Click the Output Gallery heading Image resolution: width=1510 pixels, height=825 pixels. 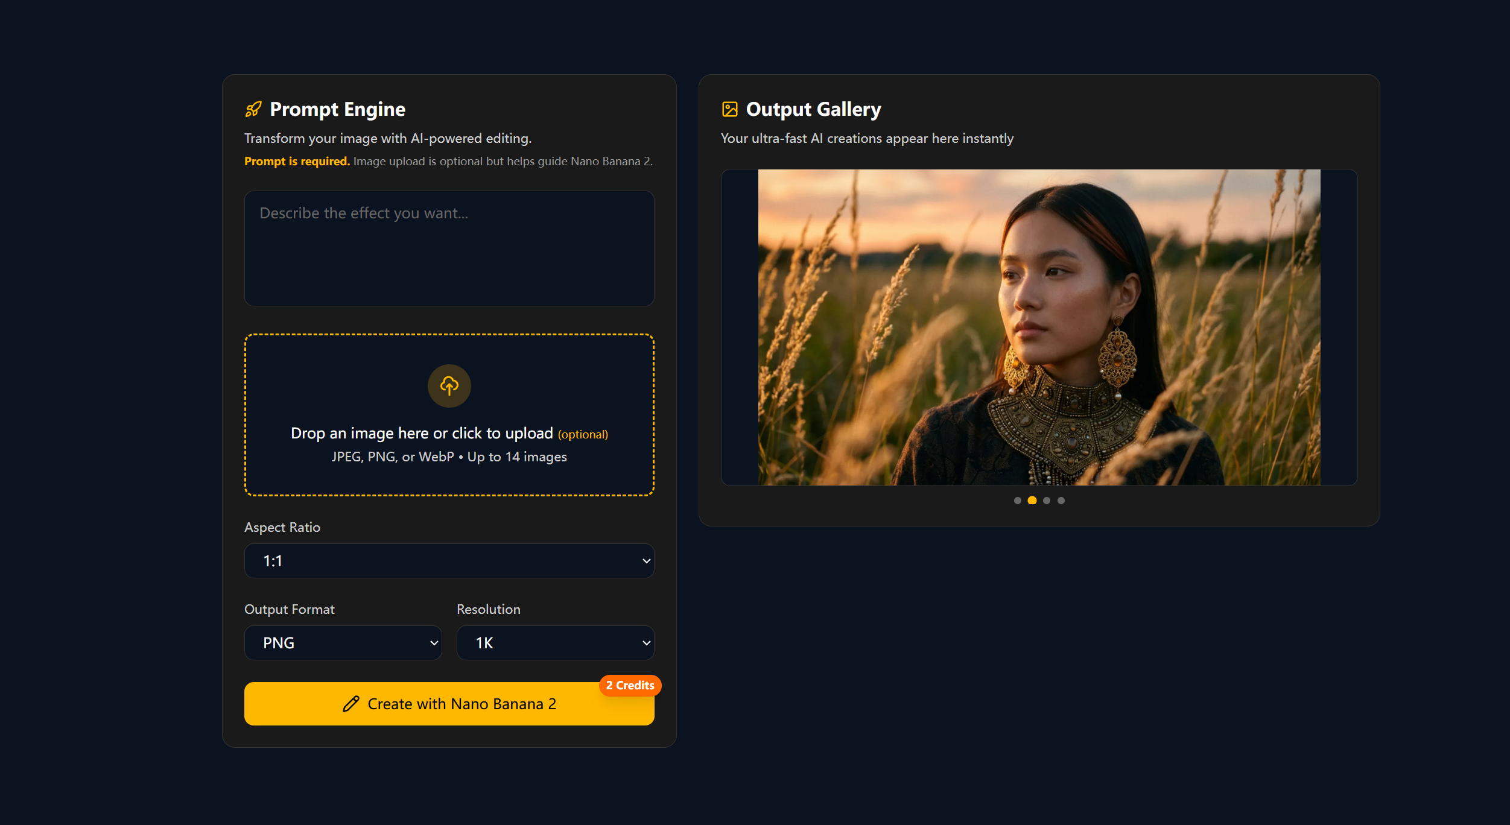click(813, 109)
